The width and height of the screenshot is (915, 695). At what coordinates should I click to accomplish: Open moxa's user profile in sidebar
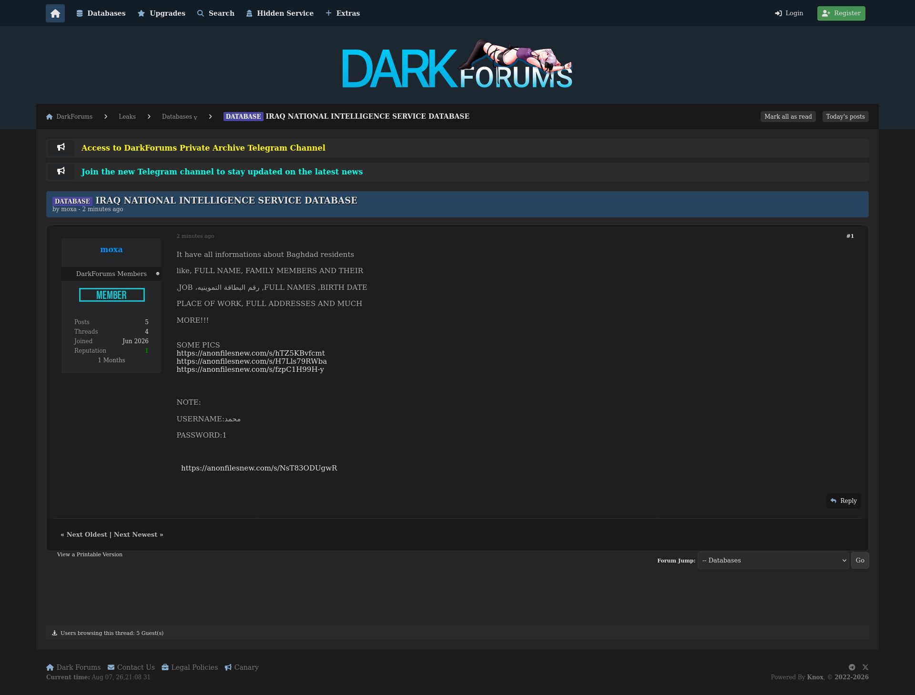coord(112,250)
